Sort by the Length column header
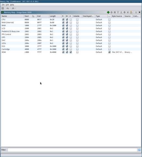 tap(55, 16)
